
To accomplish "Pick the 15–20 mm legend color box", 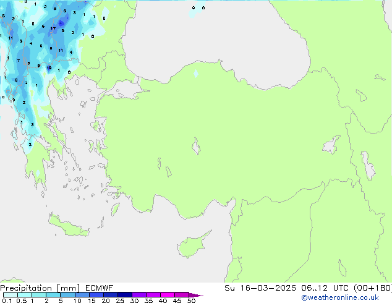I will 96,295.
